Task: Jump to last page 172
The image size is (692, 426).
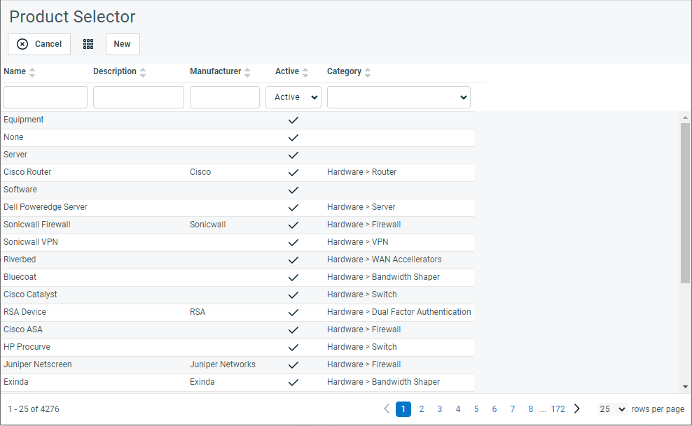Action: 558,409
